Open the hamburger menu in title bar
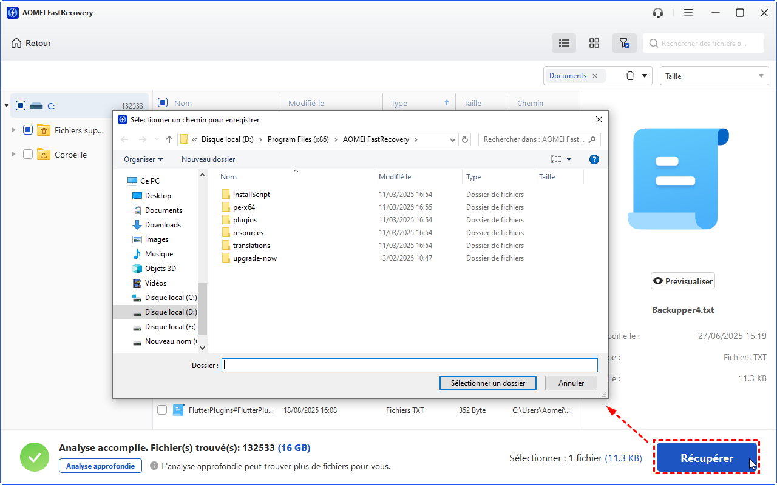 pos(688,13)
